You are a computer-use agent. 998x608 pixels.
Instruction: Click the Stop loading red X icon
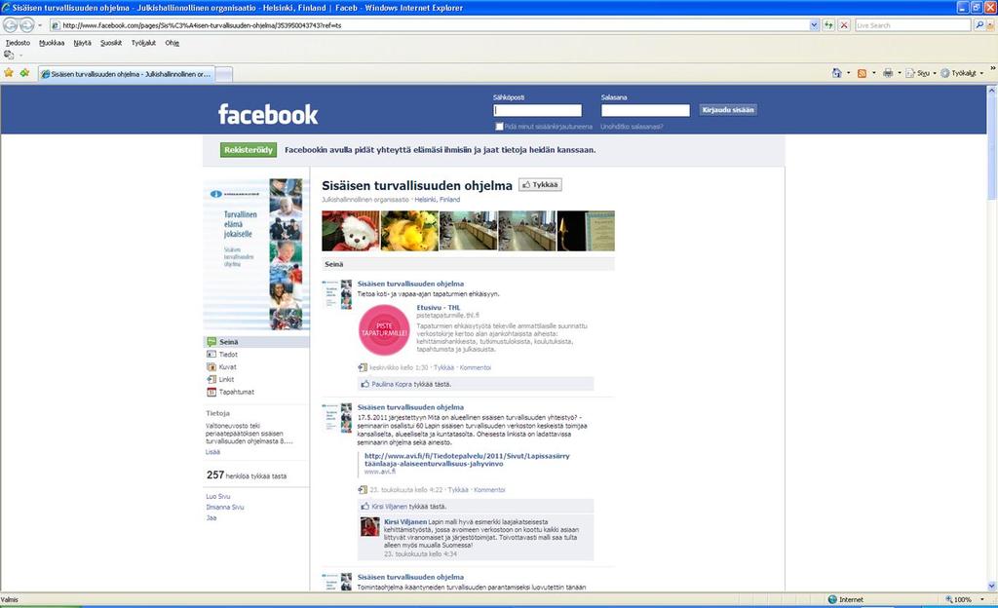tap(844, 24)
